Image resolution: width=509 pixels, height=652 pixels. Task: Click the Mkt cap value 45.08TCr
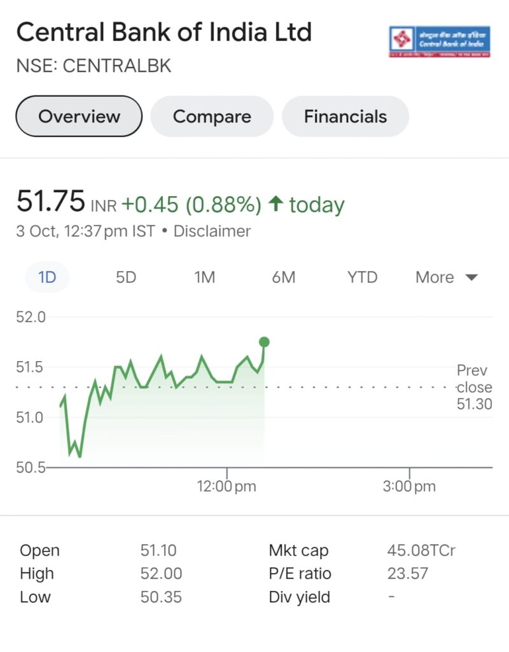tap(421, 551)
